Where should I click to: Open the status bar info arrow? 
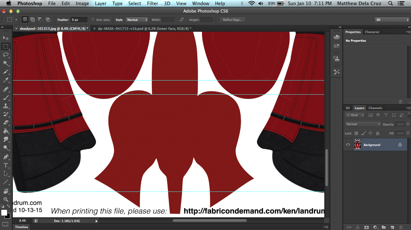click(x=96, y=221)
